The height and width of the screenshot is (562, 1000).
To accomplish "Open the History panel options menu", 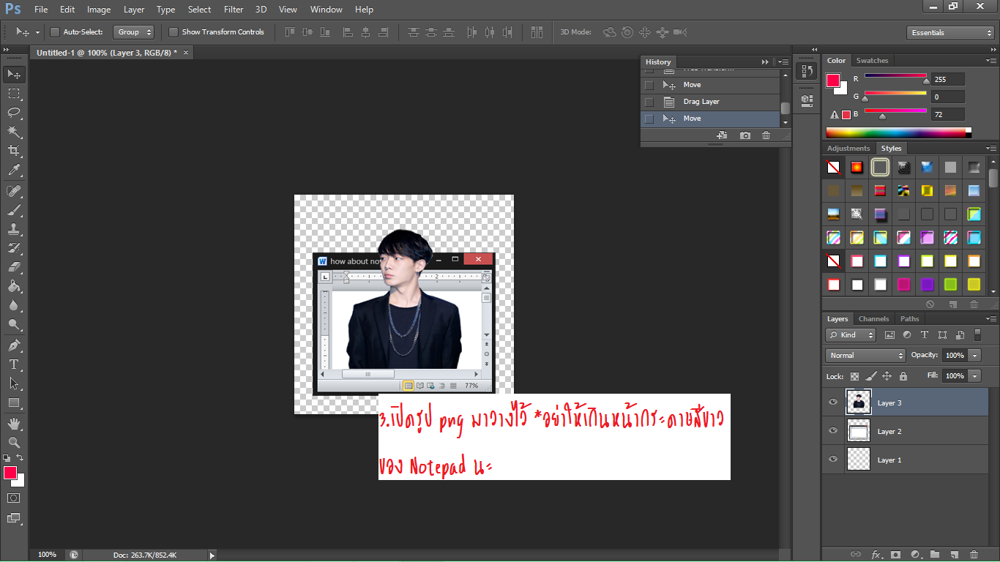I will pos(783,62).
